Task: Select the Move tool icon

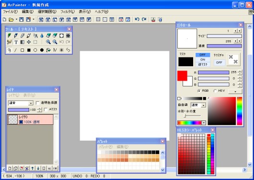Action: click(29, 42)
